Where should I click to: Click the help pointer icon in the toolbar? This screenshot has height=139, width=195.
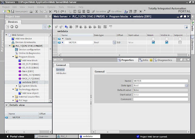click(x=126, y=12)
